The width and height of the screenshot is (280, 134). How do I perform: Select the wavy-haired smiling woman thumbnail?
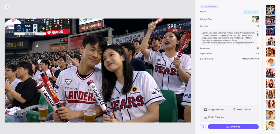click(x=270, y=105)
